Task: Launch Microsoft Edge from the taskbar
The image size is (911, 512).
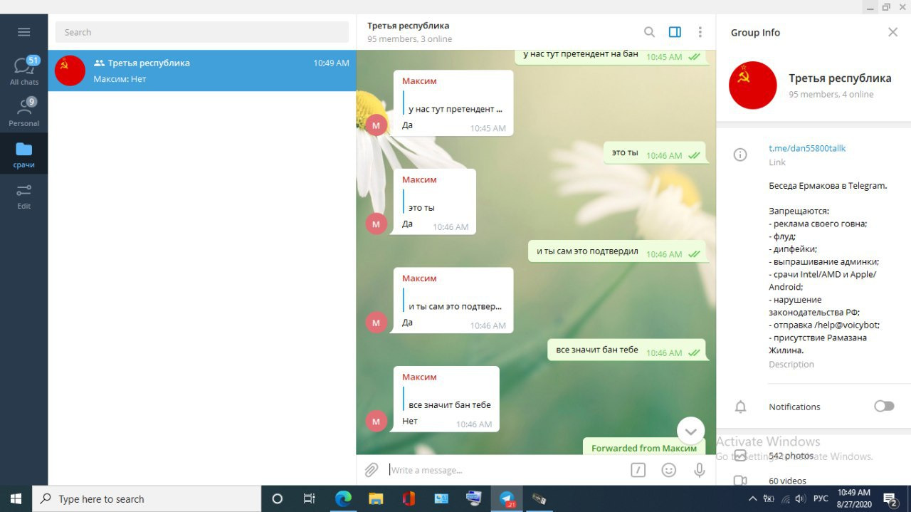Action: point(343,499)
